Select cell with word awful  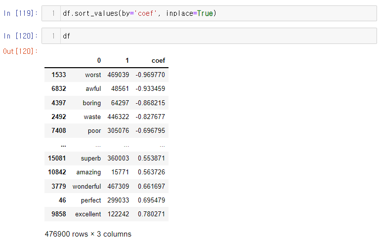point(93,88)
